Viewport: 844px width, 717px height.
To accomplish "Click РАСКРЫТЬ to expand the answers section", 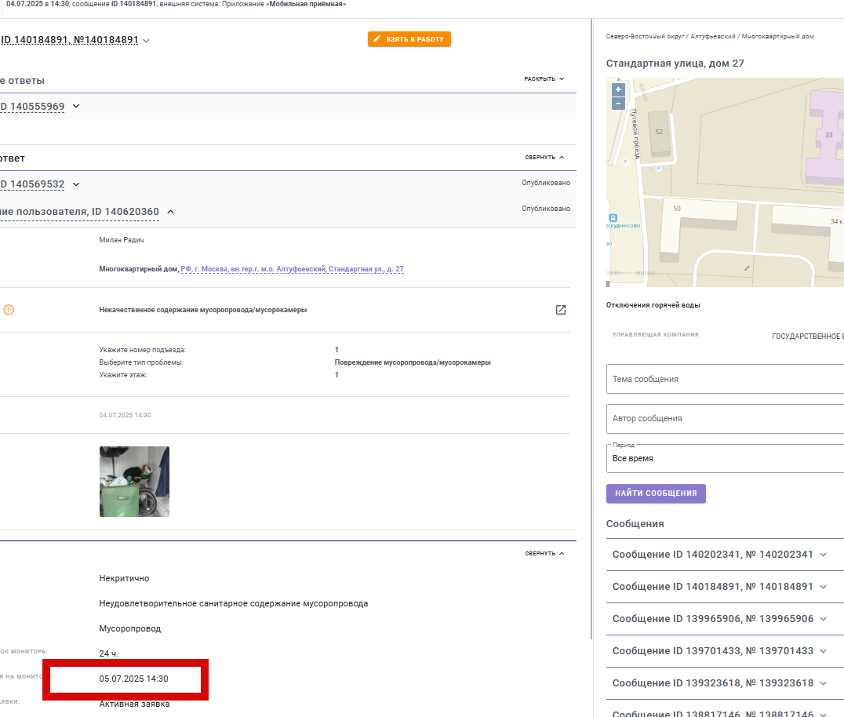I will (x=544, y=78).
